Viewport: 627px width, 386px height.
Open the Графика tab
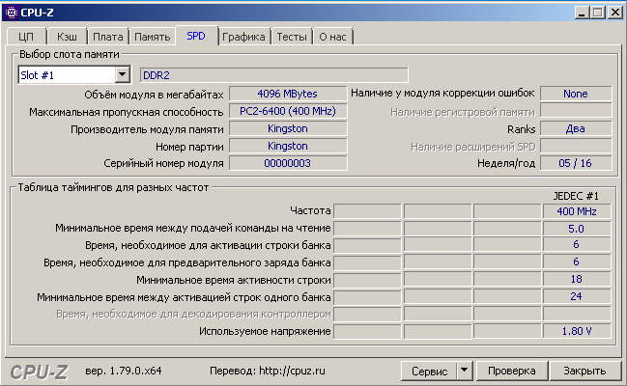[x=243, y=37]
